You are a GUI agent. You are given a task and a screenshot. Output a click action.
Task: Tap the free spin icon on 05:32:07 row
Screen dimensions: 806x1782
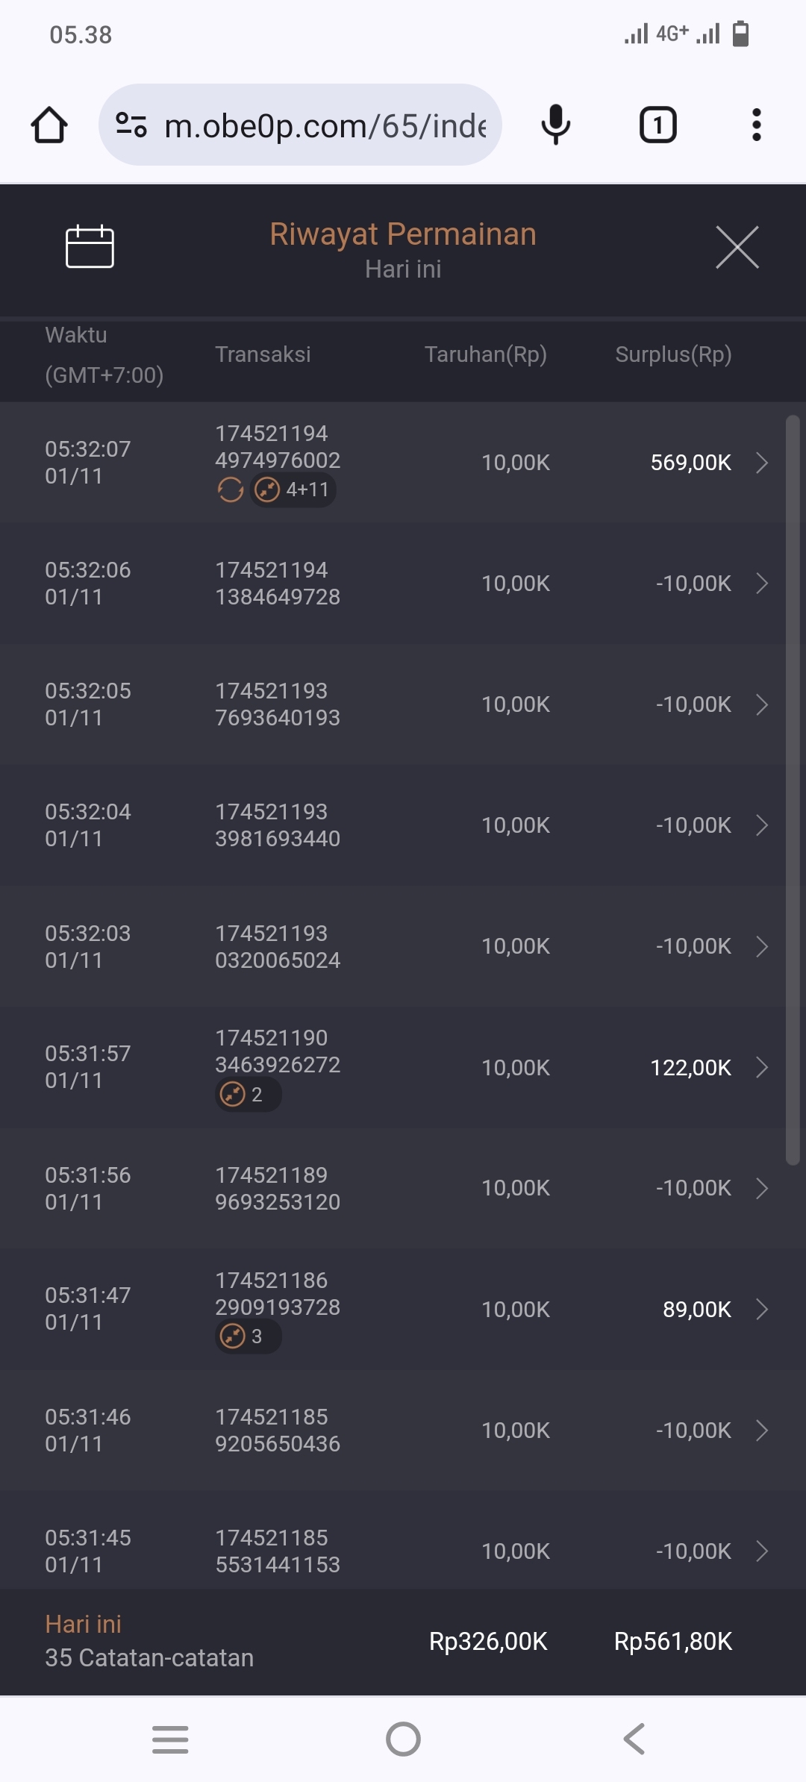point(231,490)
